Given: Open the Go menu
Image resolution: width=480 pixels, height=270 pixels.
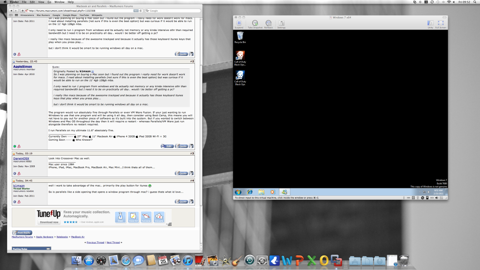Looking at the screenshot, I should 49,2.
